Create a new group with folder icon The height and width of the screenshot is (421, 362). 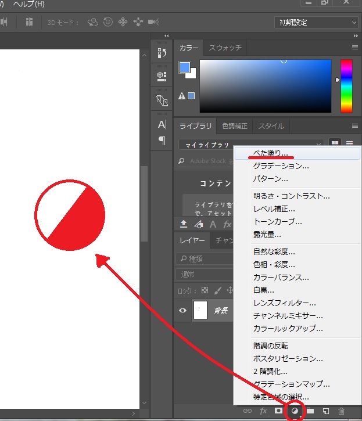point(310,411)
